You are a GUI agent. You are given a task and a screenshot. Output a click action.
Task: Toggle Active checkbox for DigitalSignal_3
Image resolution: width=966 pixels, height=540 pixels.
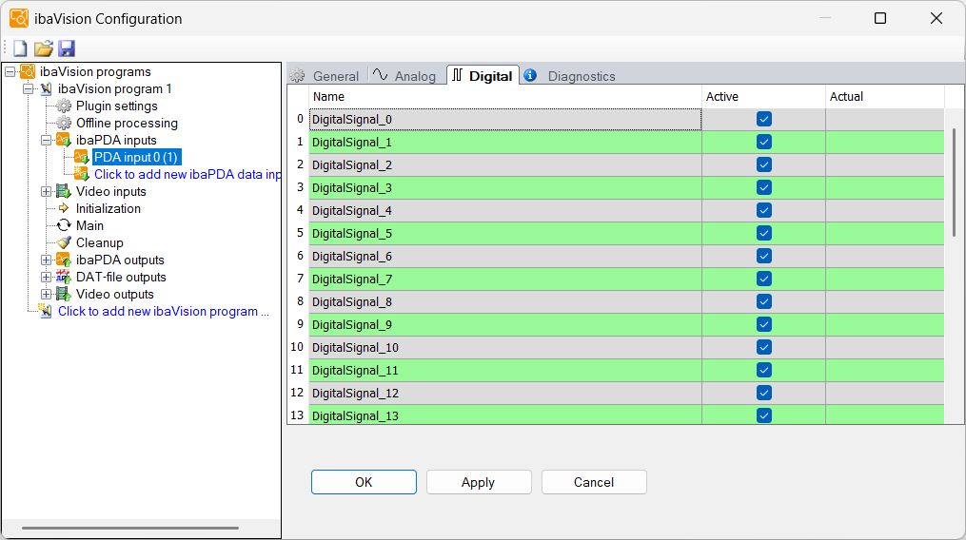764,187
